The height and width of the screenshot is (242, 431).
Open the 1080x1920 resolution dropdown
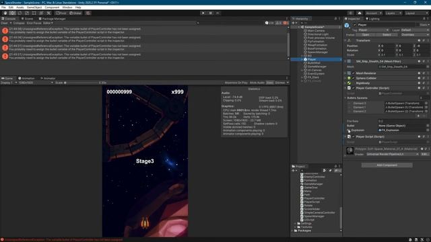(36, 83)
